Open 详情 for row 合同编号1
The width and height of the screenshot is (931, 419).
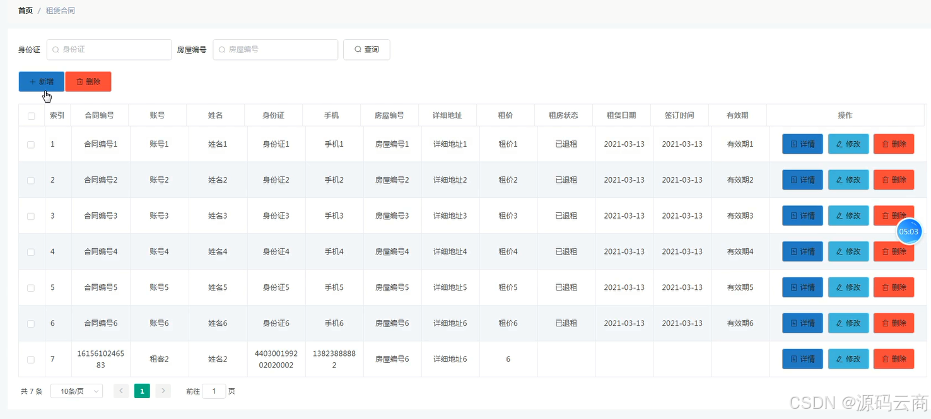pos(802,144)
